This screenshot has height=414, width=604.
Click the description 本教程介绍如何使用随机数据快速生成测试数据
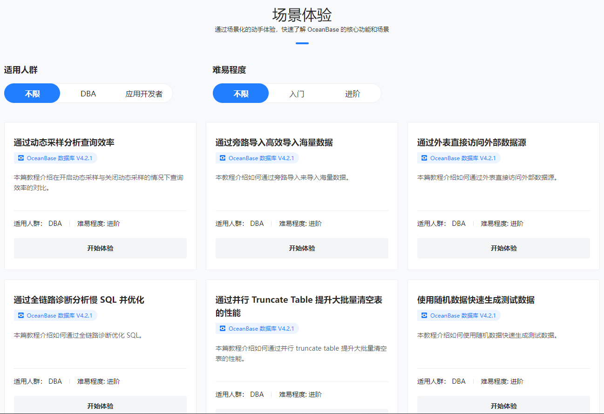click(488, 335)
